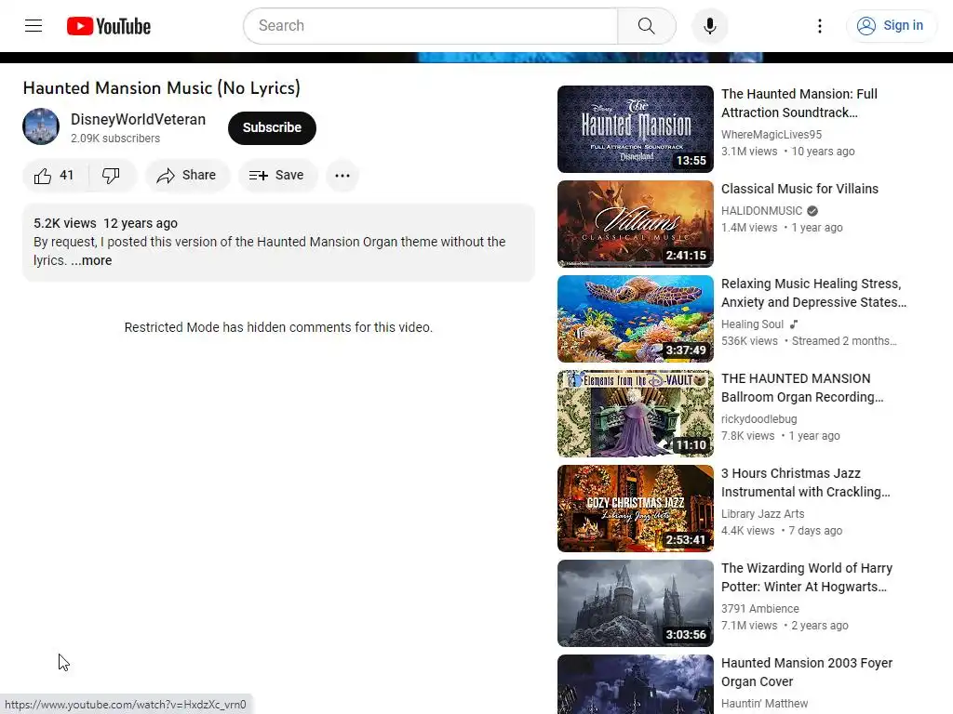The height and width of the screenshot is (714, 953).
Task: Start voice search with microphone icon
Action: [709, 26]
